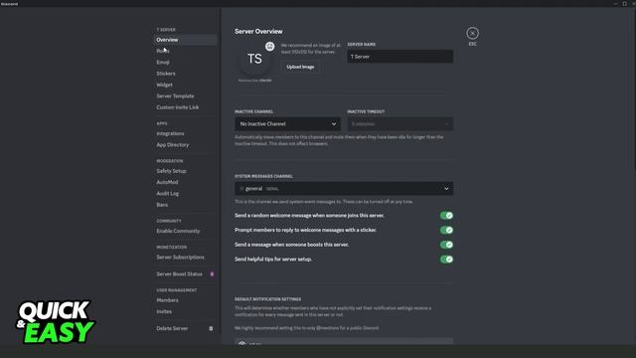
Task: Open the Members management page
Action: 186,300
